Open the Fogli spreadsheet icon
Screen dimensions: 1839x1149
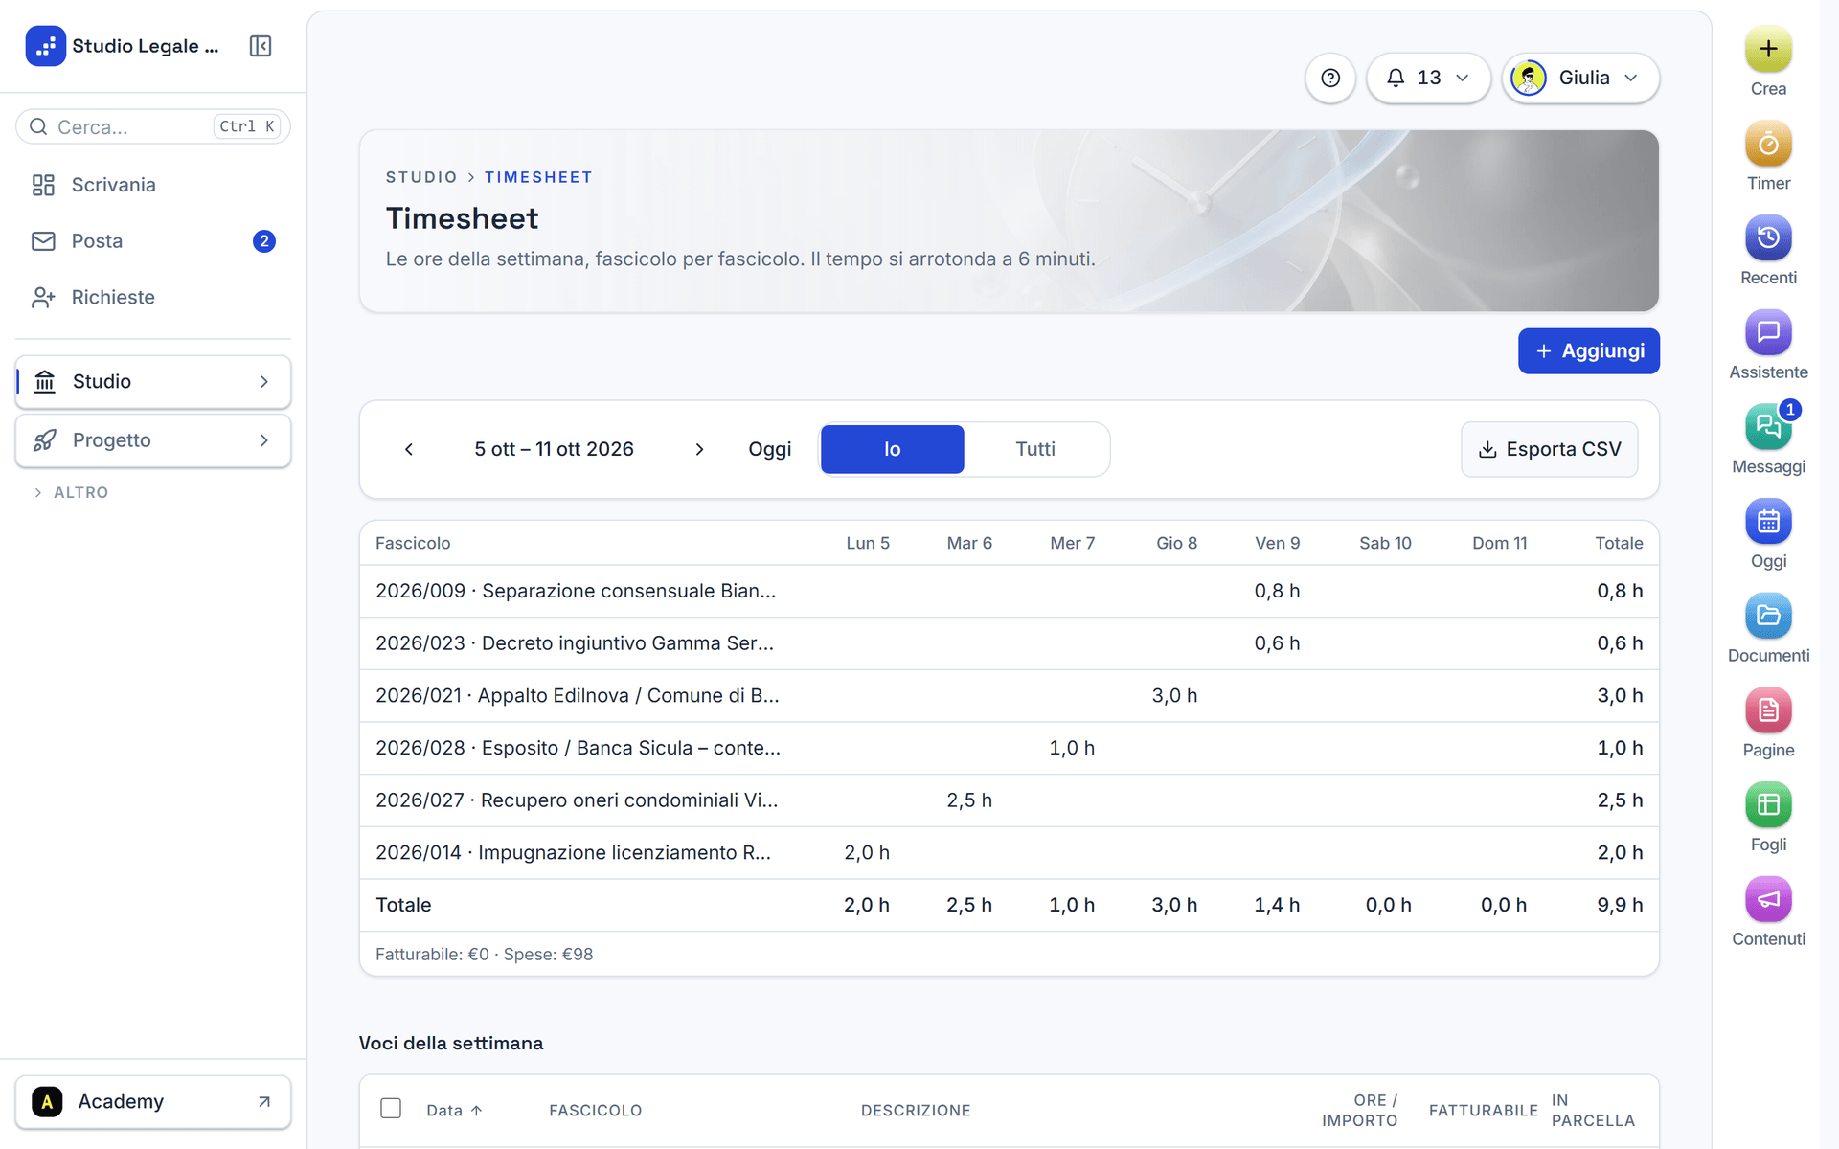point(1768,805)
